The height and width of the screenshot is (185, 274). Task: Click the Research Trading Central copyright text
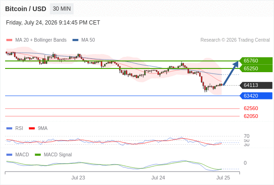coord(235,40)
